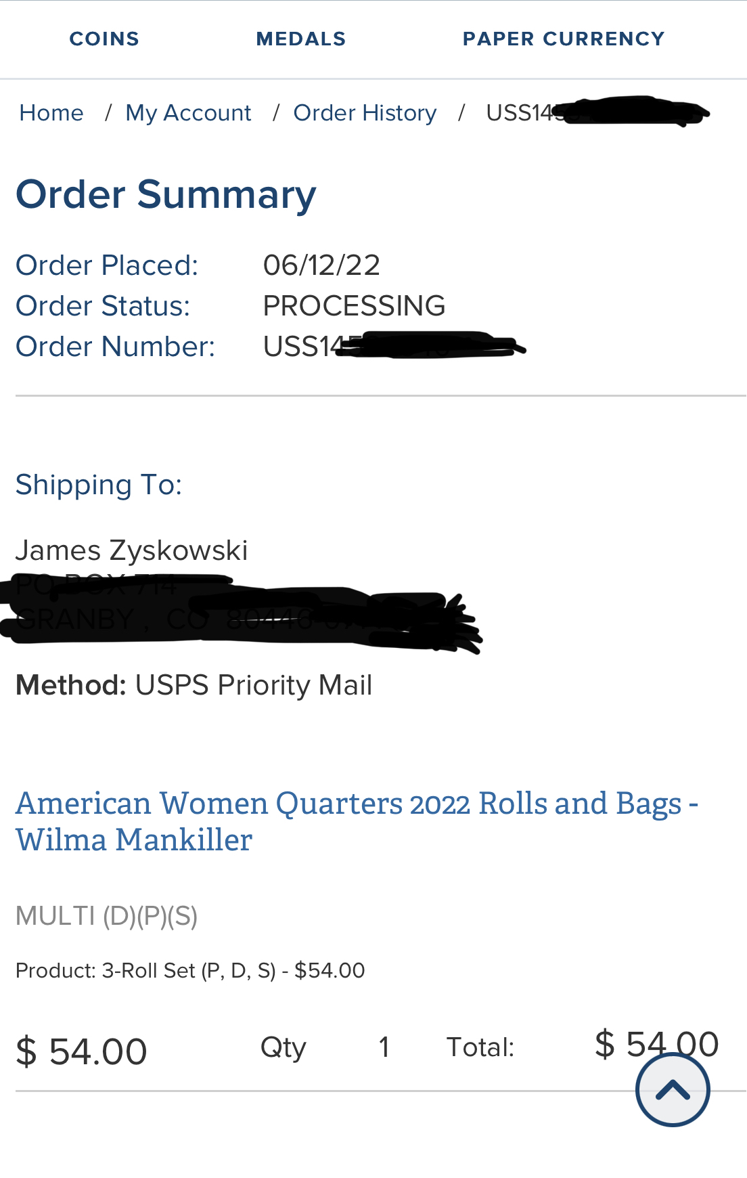Click the MULTI (D)(P)(S) mint label
This screenshot has height=1178, width=747.
tap(106, 916)
